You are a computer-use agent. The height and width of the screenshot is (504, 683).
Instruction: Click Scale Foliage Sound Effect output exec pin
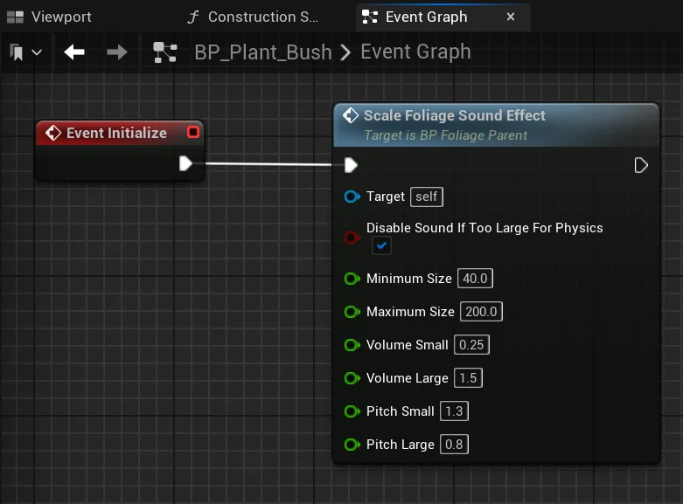pos(641,165)
